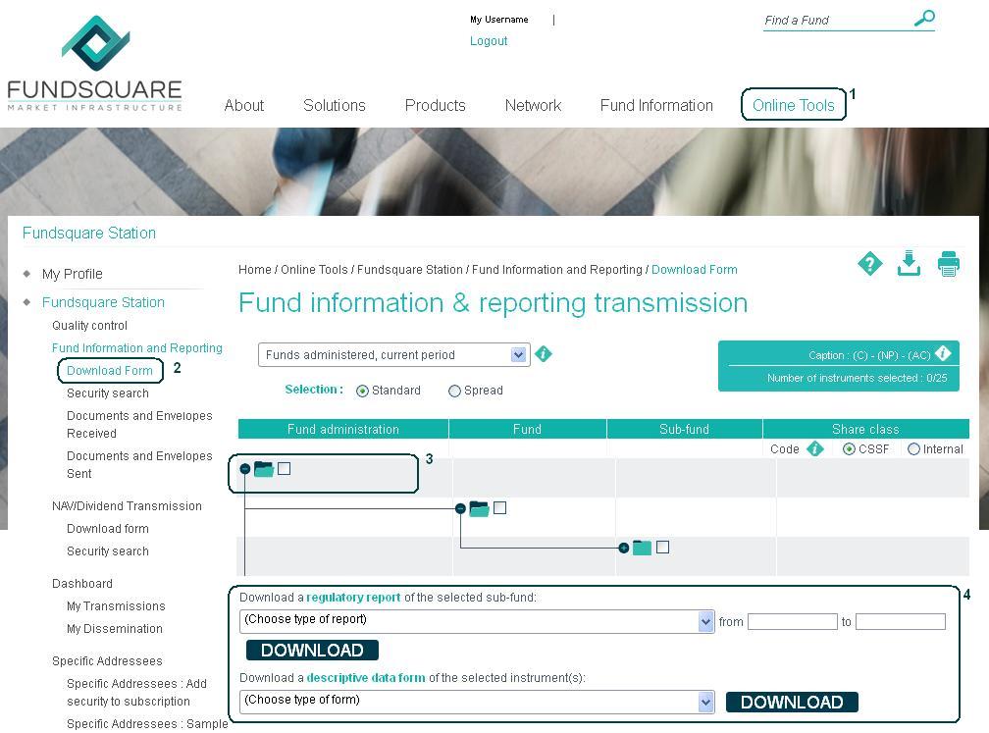Select the Spread selection radio button
The height and width of the screenshot is (733, 989).
(x=454, y=392)
